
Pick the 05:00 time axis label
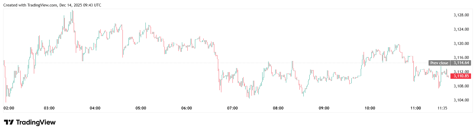(x=141, y=108)
